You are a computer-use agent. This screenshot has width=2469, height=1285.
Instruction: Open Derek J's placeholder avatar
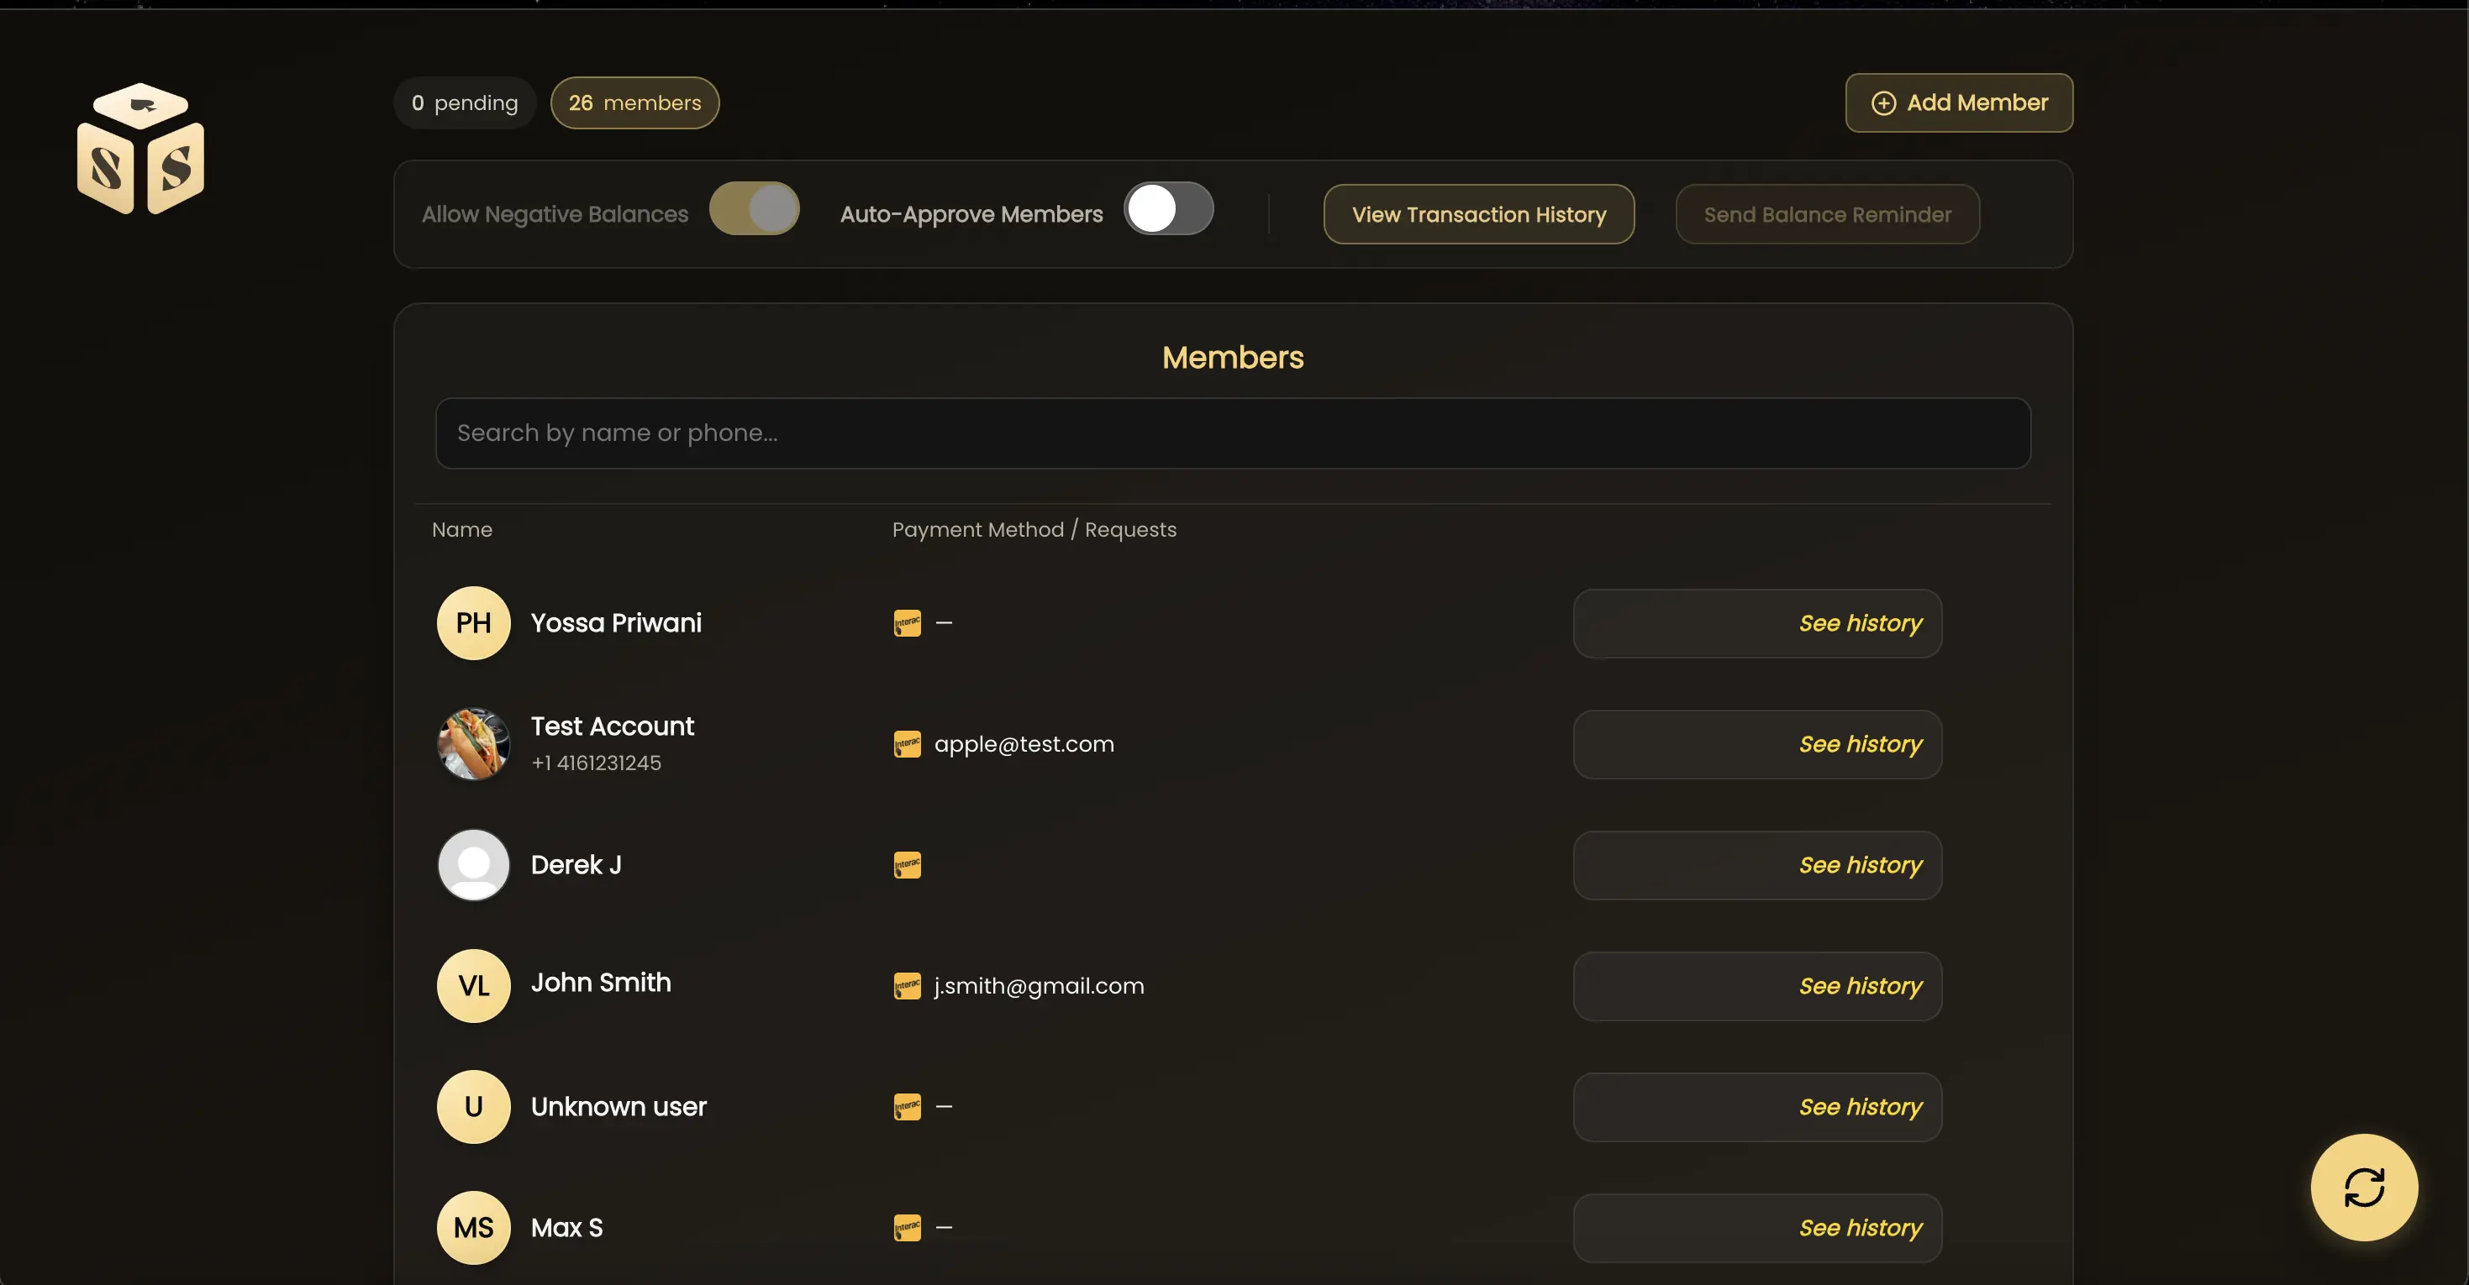click(x=473, y=865)
